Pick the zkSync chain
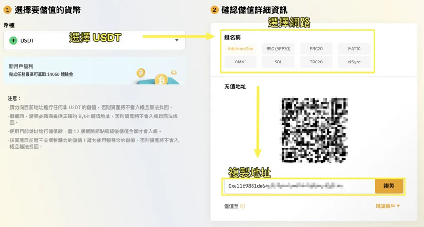Screen dimensions: 424x227 [x=354, y=62]
